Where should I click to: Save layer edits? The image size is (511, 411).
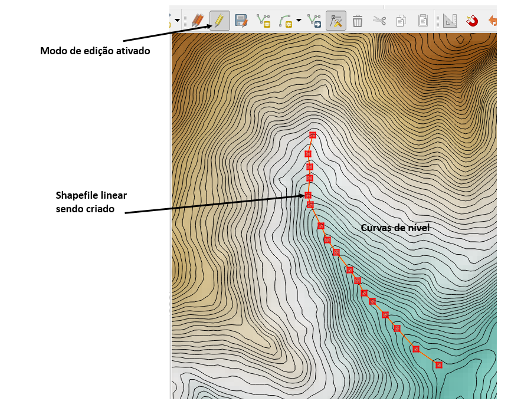241,21
